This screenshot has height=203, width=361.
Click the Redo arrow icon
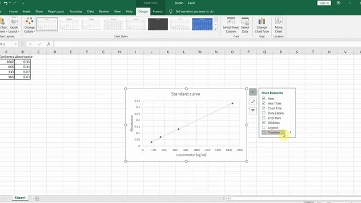click(x=14, y=3)
